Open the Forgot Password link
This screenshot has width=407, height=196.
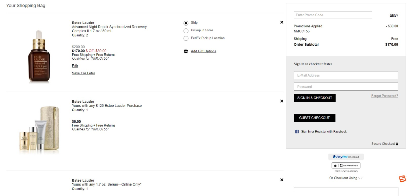(385, 96)
